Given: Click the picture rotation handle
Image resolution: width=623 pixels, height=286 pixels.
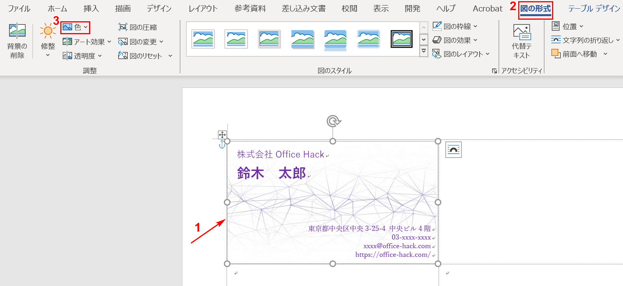Looking at the screenshot, I should [333, 121].
